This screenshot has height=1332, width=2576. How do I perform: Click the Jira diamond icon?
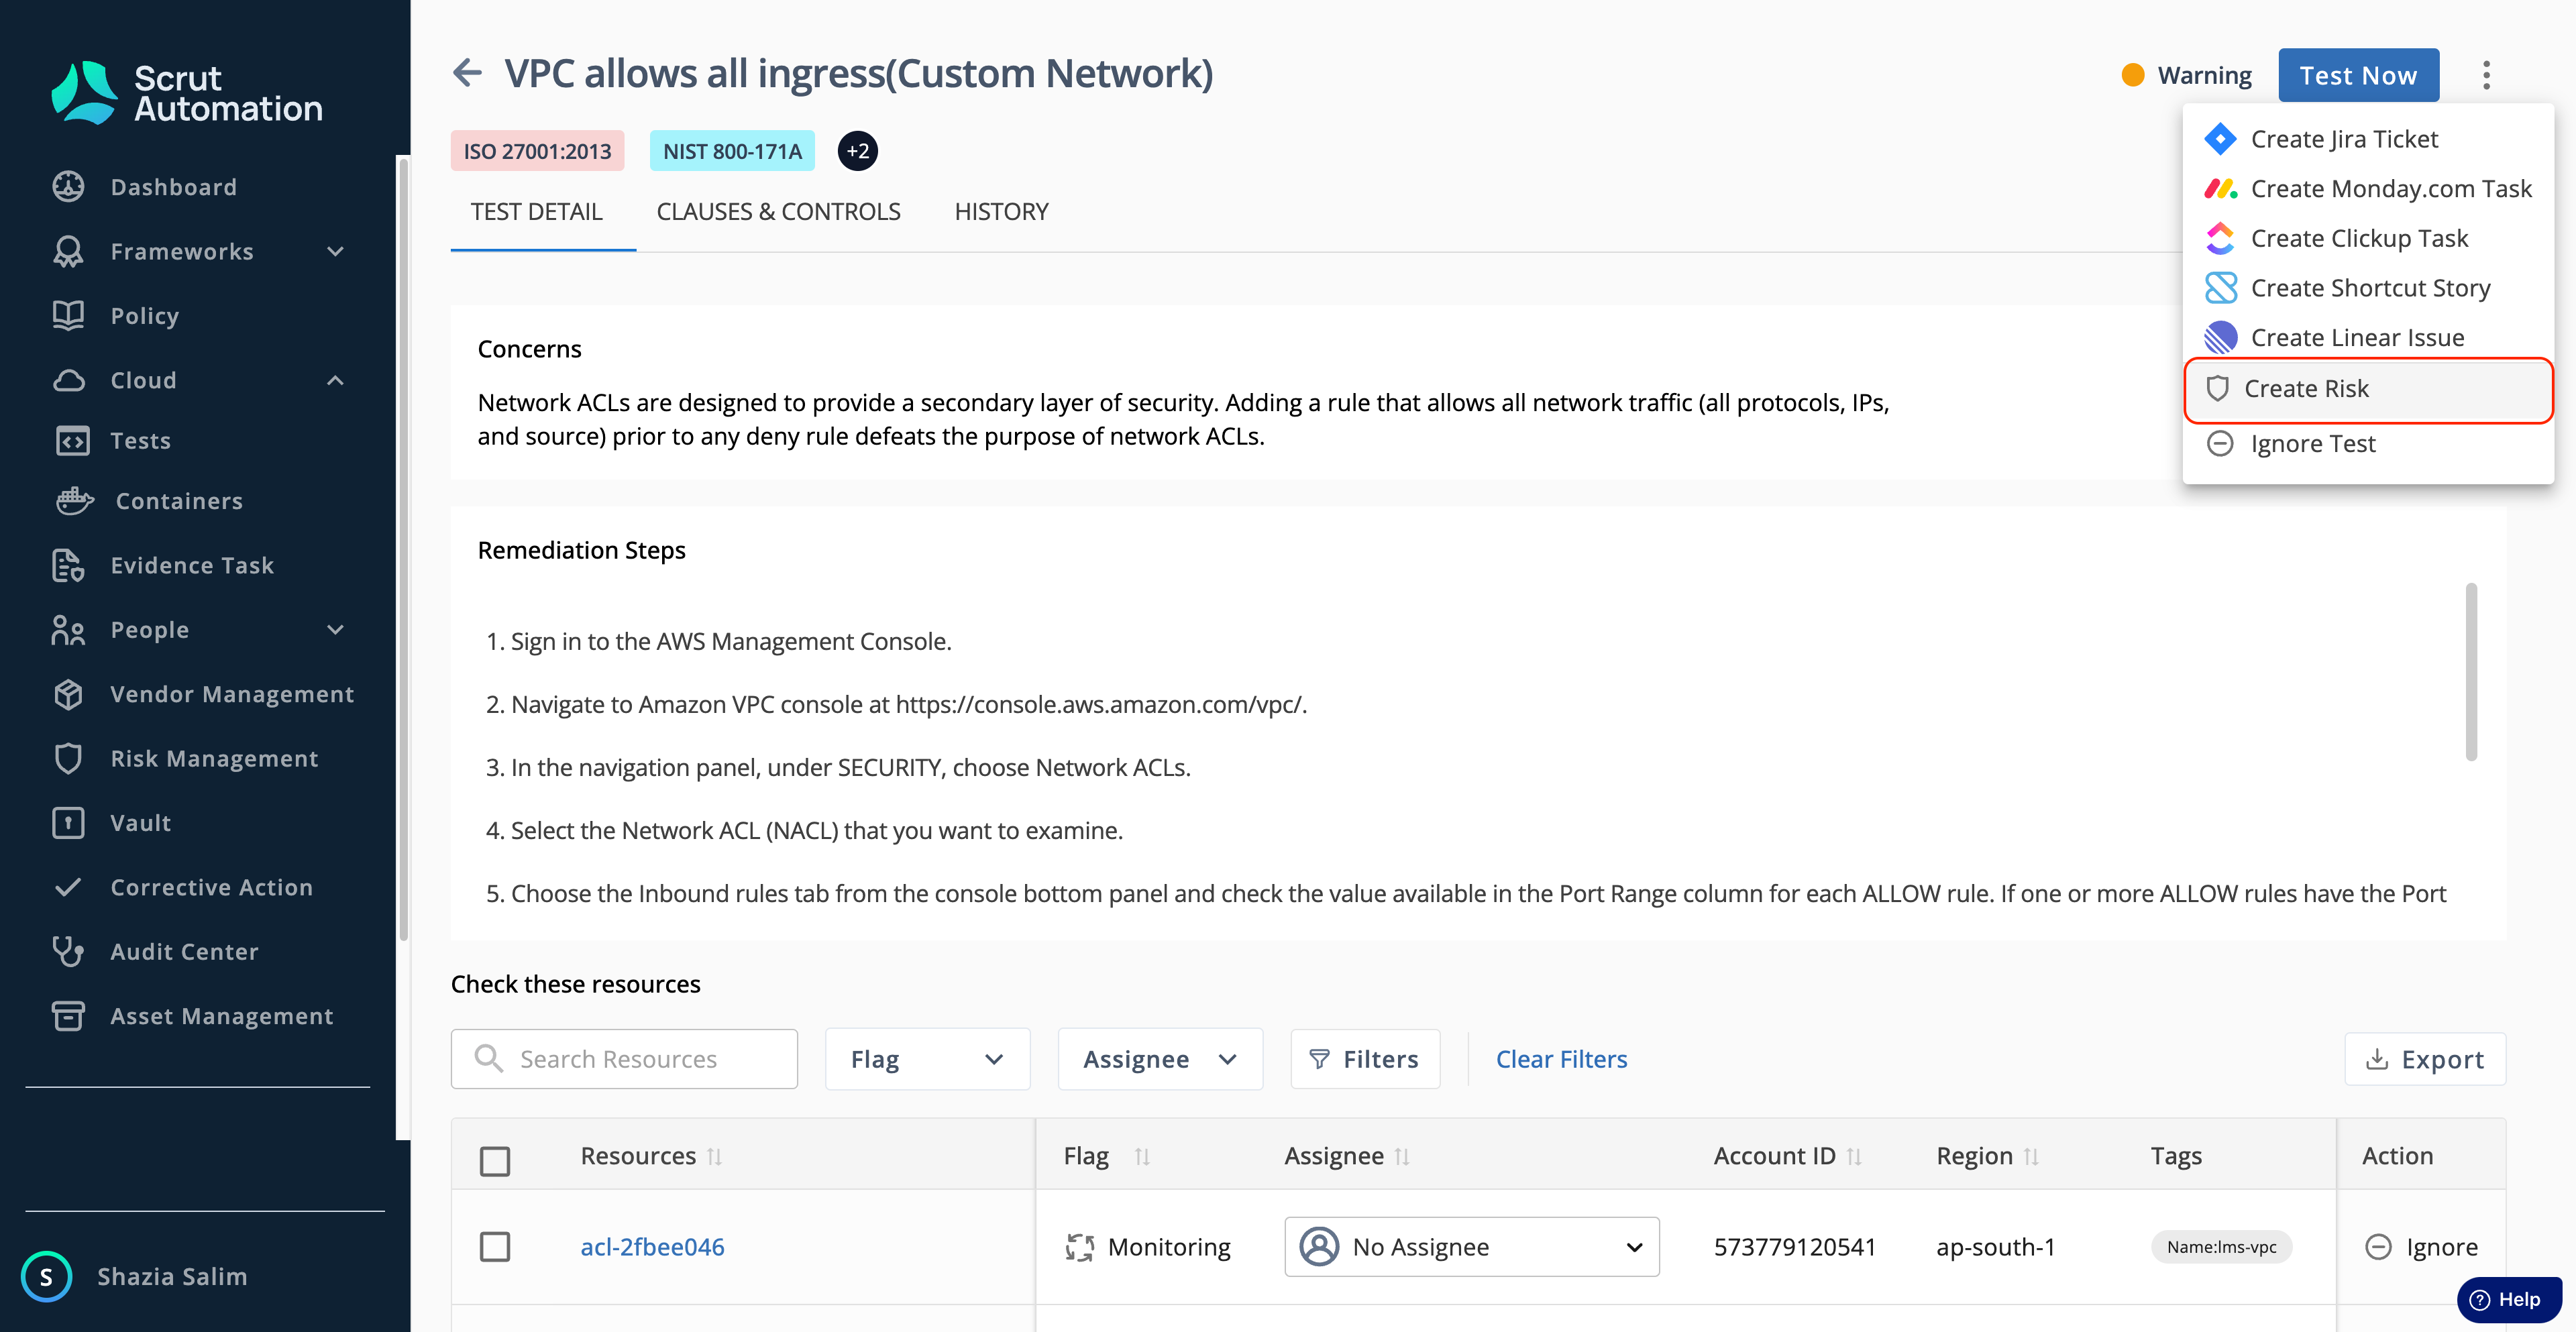click(2220, 139)
